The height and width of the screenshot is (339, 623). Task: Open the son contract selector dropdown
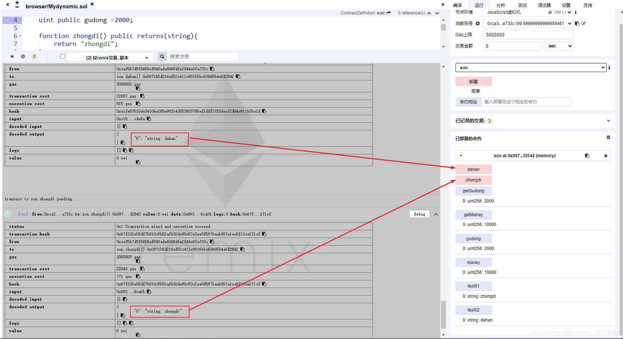click(x=531, y=67)
